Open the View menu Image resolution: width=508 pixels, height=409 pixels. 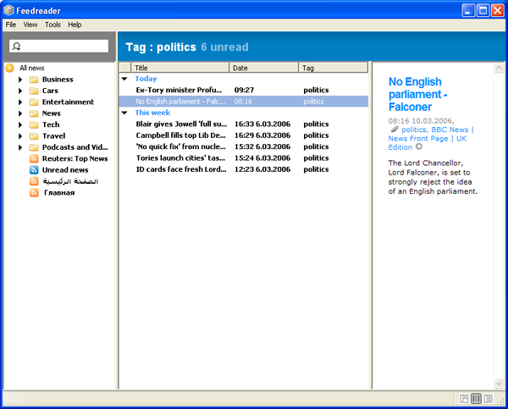[x=30, y=25]
